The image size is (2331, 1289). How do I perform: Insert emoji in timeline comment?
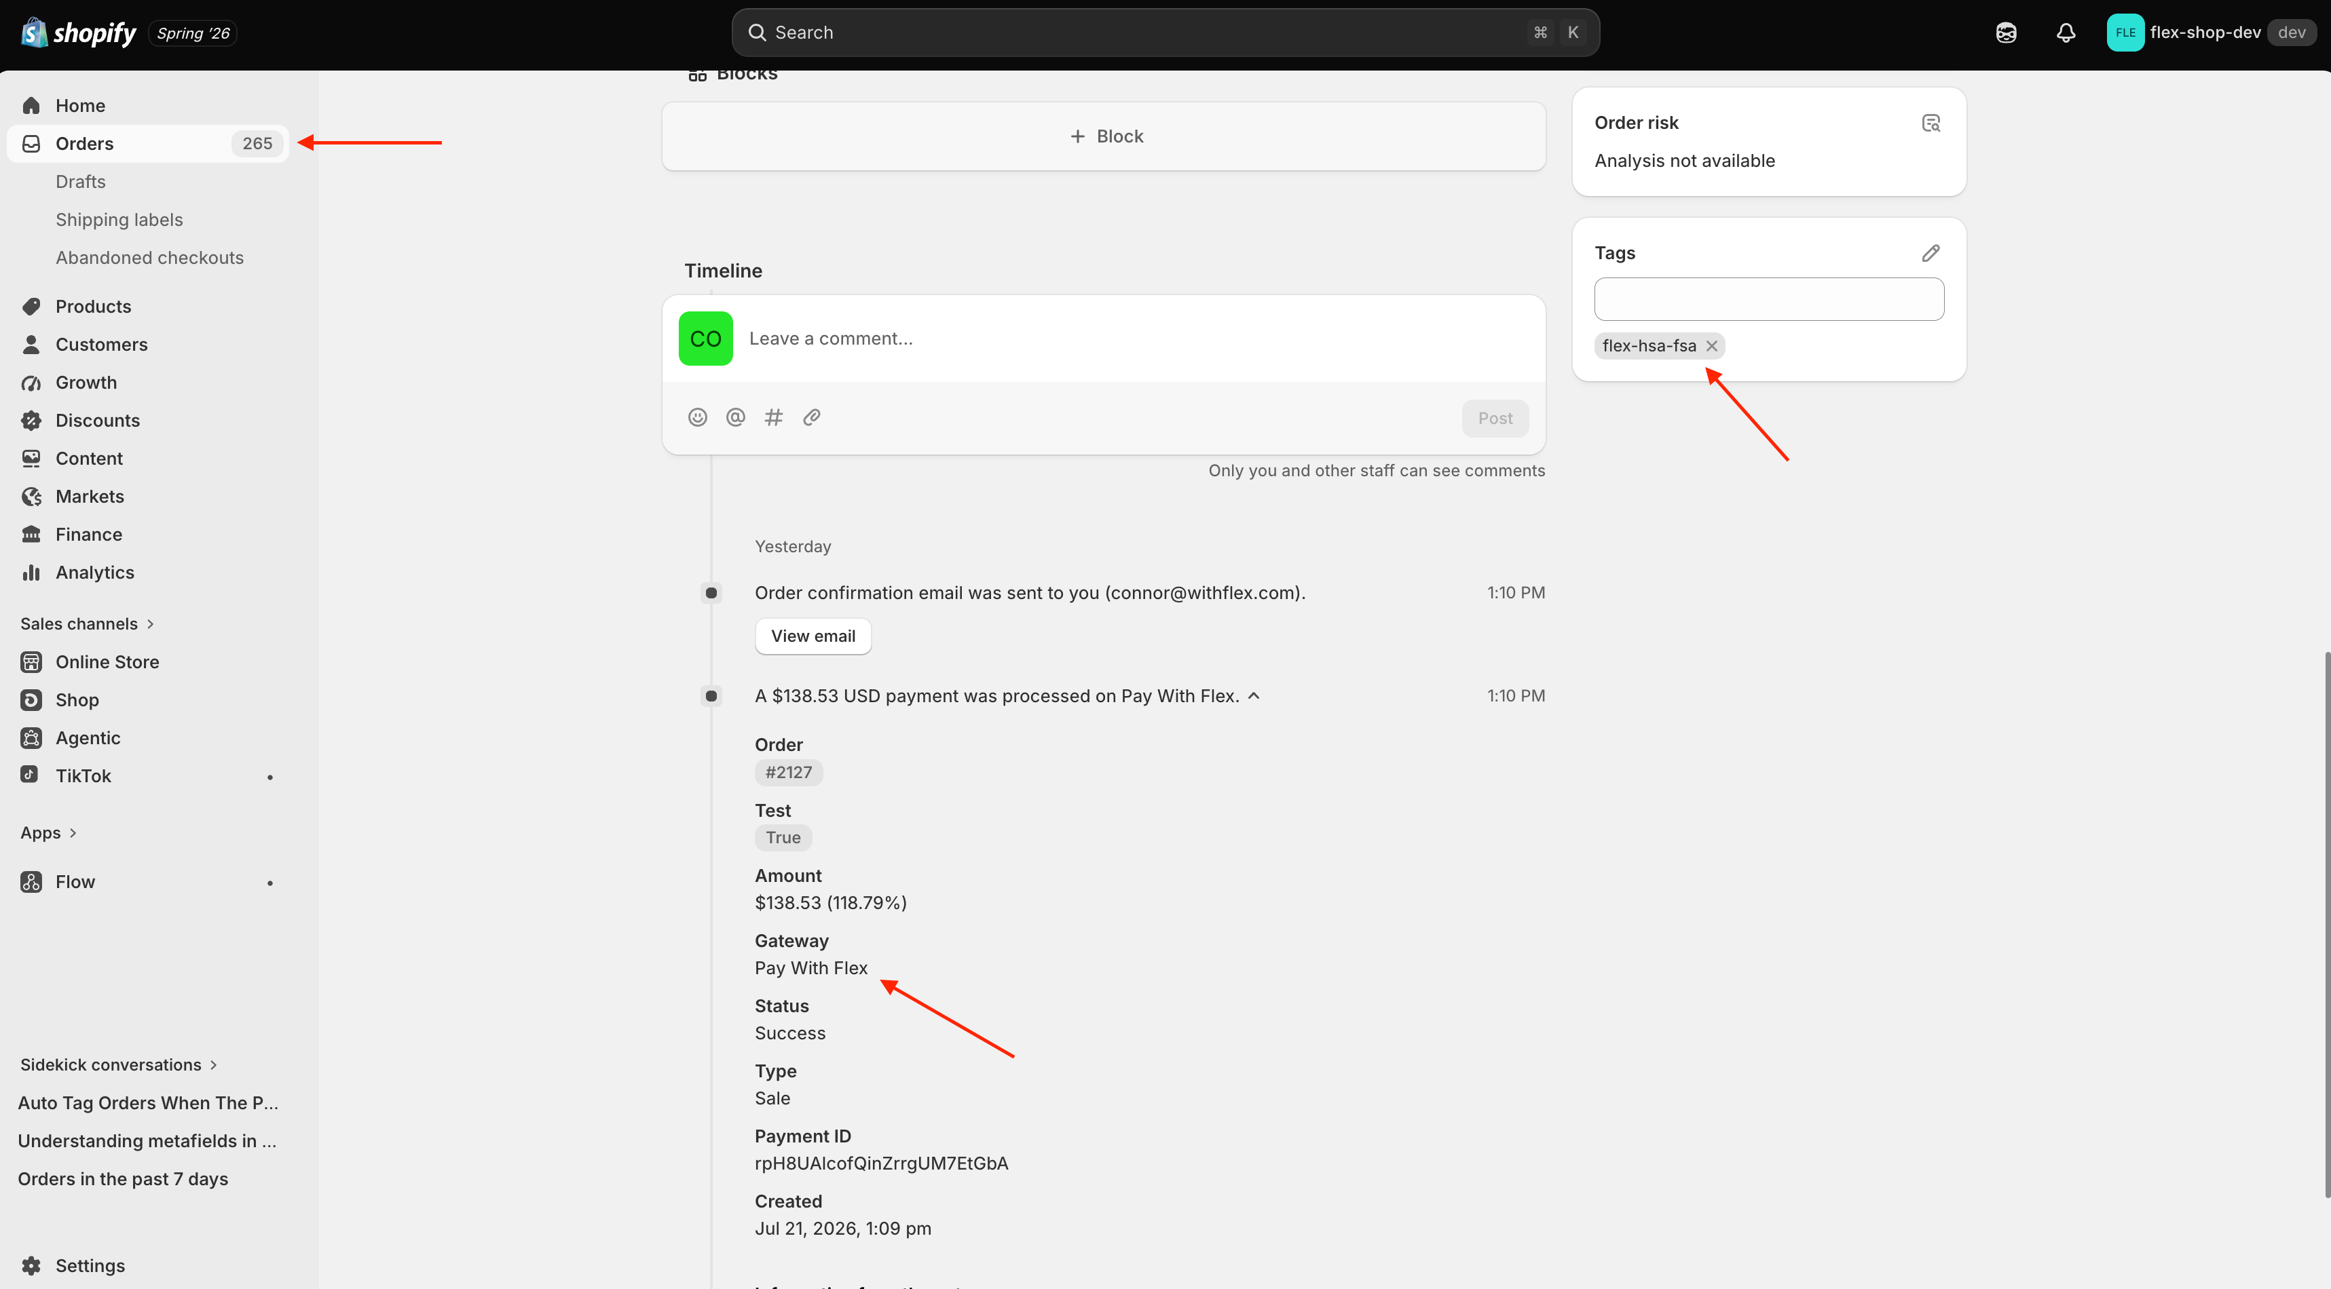click(x=698, y=417)
